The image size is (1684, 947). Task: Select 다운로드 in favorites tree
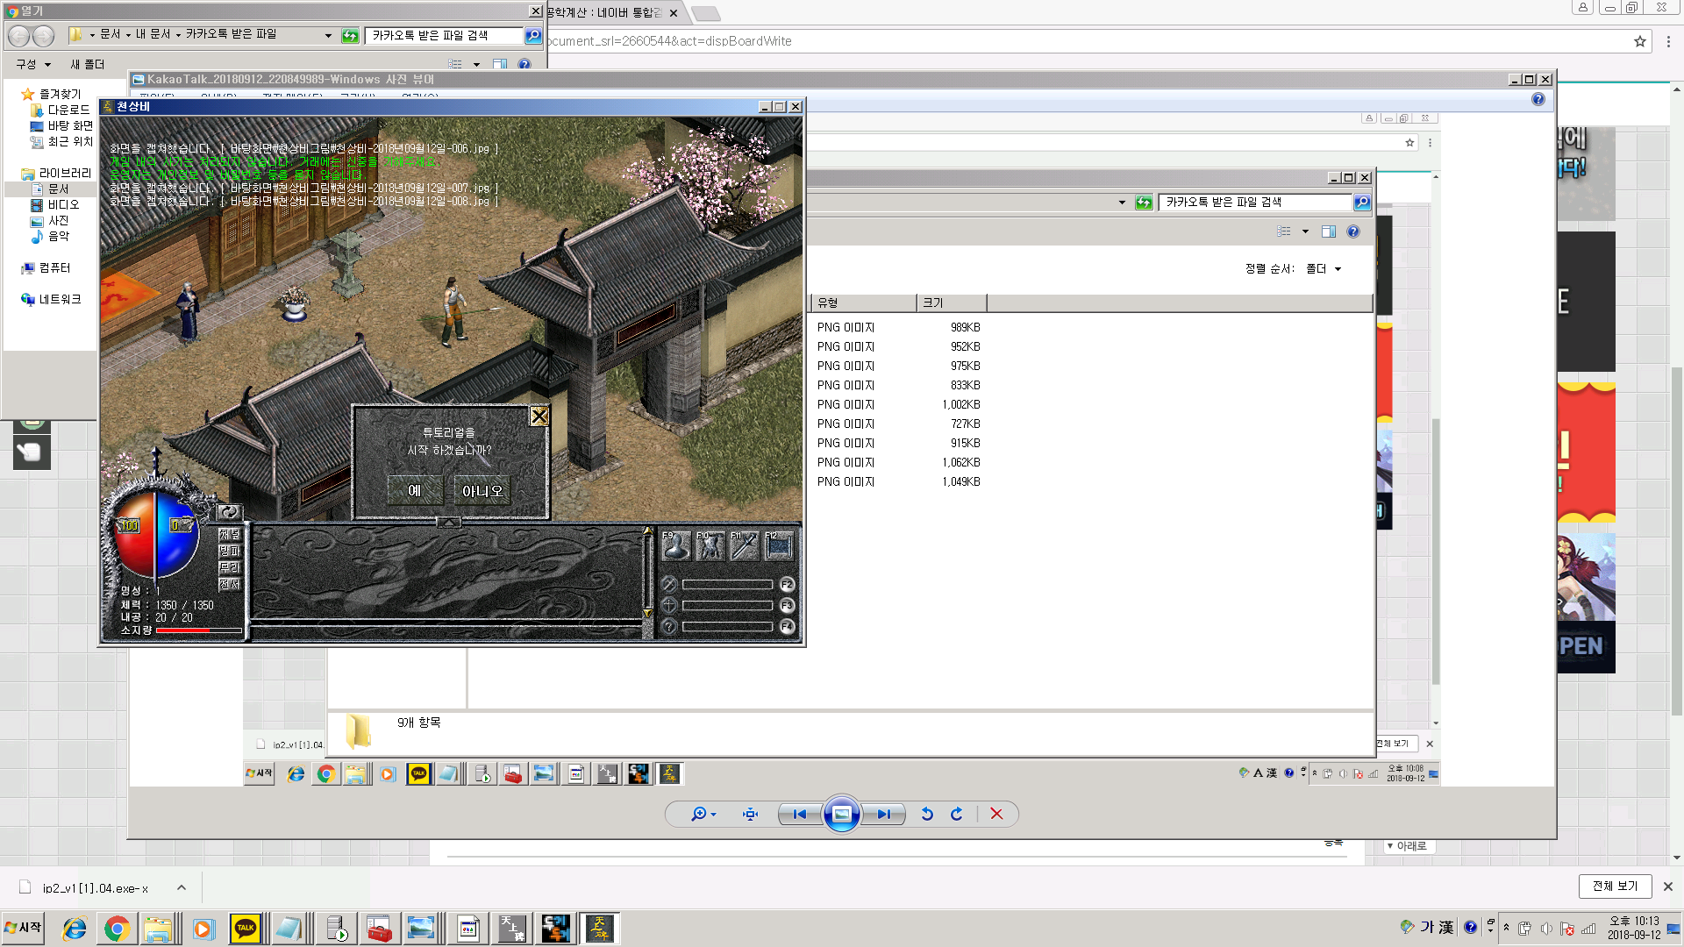coord(68,110)
